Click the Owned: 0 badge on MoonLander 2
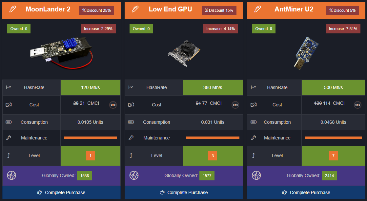Viewport: 367px width, 201px height. 19,29
